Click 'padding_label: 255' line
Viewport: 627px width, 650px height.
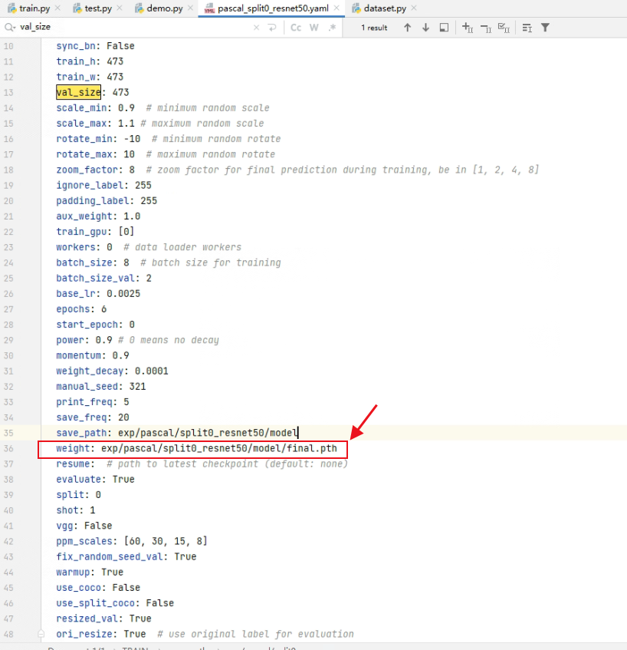pos(107,200)
